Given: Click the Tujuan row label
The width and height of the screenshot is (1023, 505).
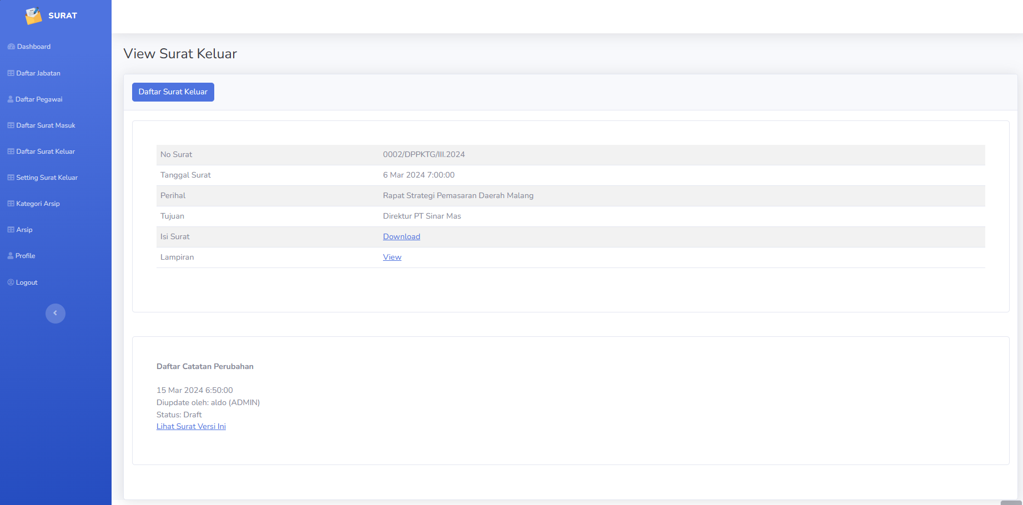Looking at the screenshot, I should [172, 216].
